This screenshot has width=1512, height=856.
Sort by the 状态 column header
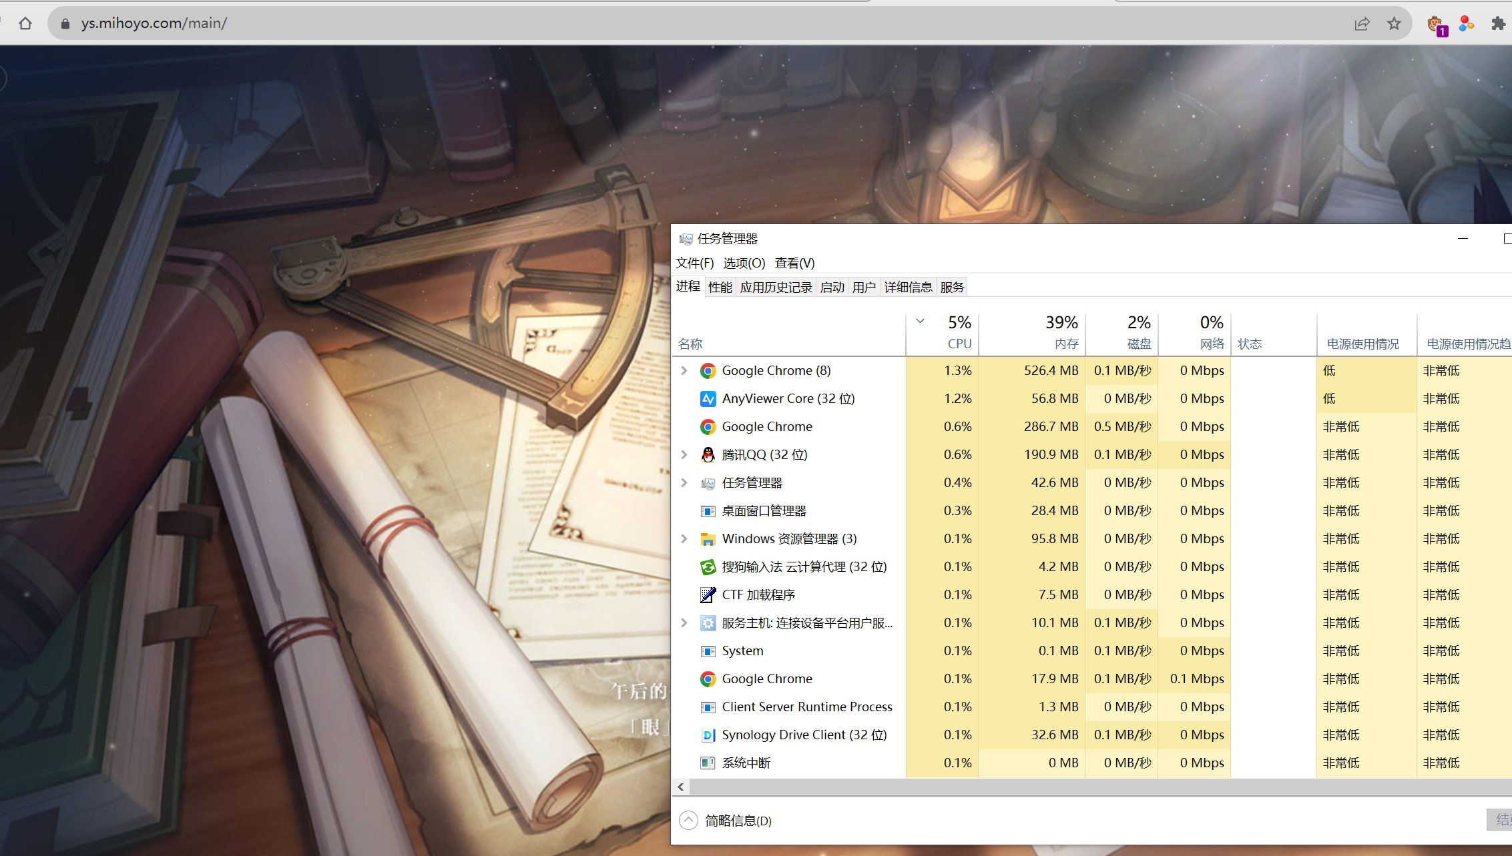1274,335
